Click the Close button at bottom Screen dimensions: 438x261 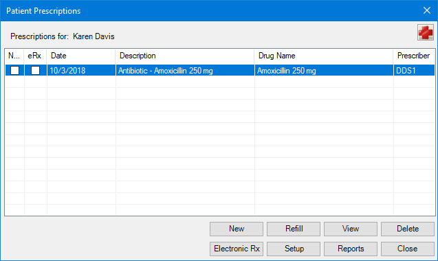click(408, 249)
